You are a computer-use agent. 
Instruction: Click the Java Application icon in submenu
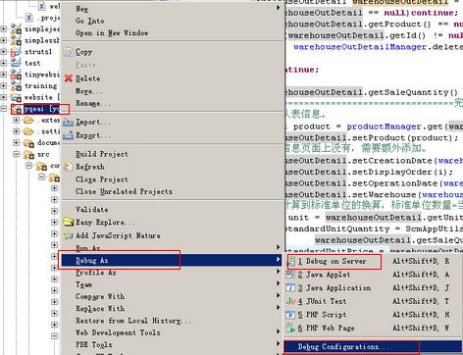click(290, 288)
